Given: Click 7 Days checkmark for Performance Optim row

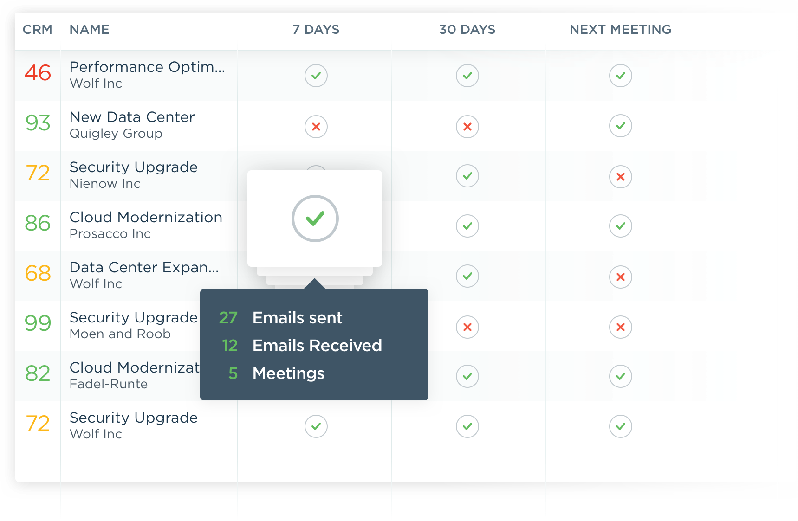Looking at the screenshot, I should [316, 76].
